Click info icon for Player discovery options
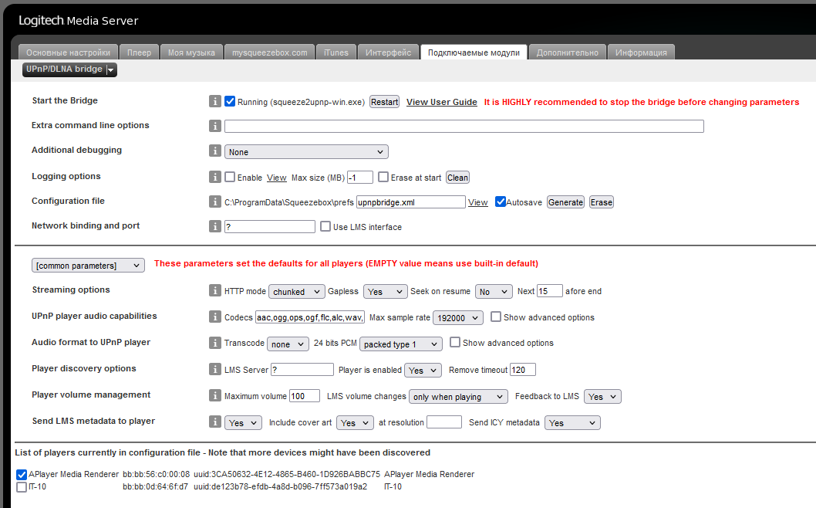816x508 pixels. coord(215,369)
